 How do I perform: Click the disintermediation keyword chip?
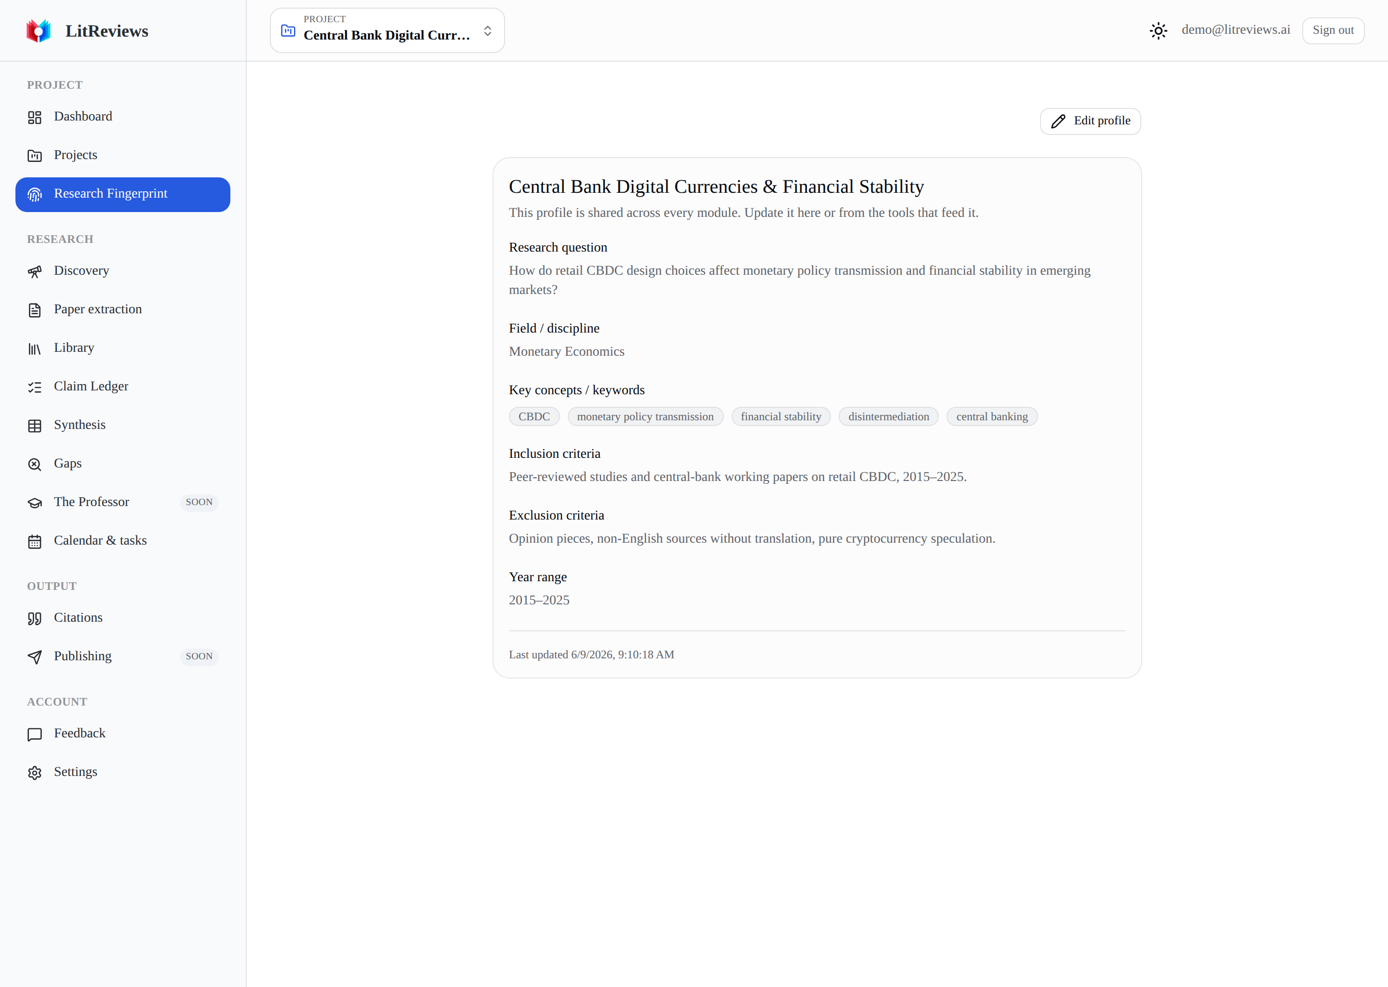[x=889, y=417]
